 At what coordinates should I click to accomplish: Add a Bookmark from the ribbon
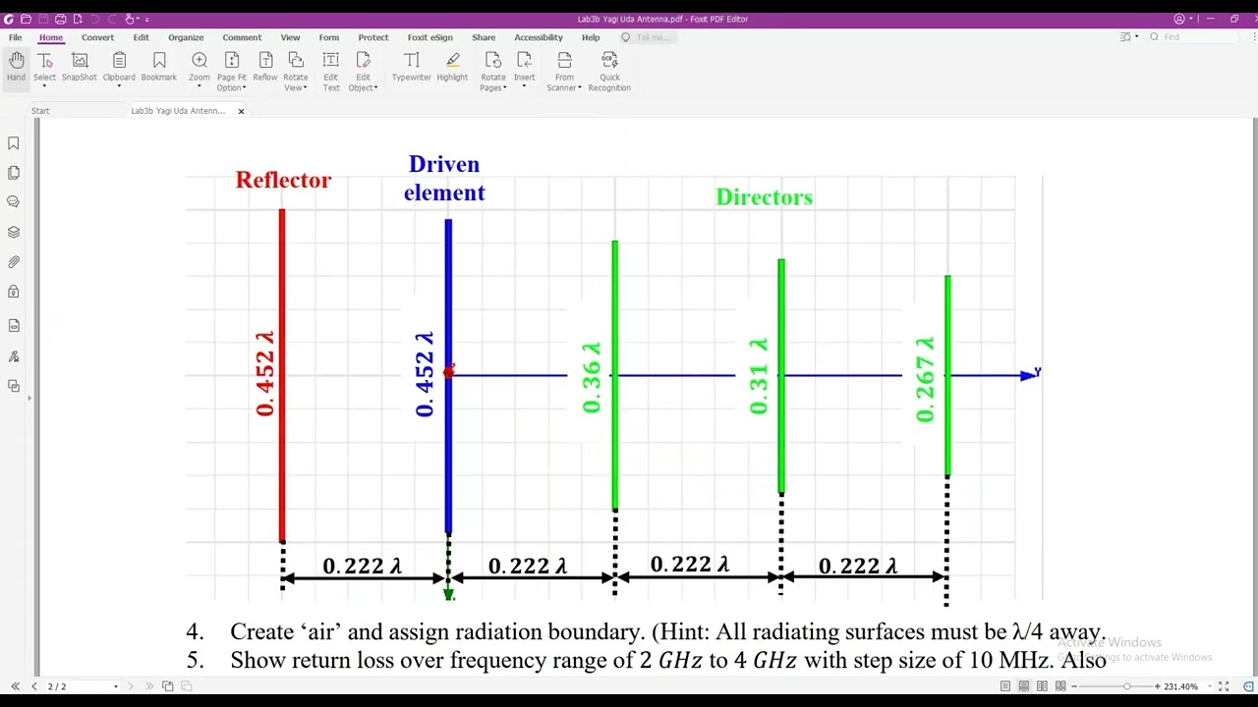pos(158,67)
